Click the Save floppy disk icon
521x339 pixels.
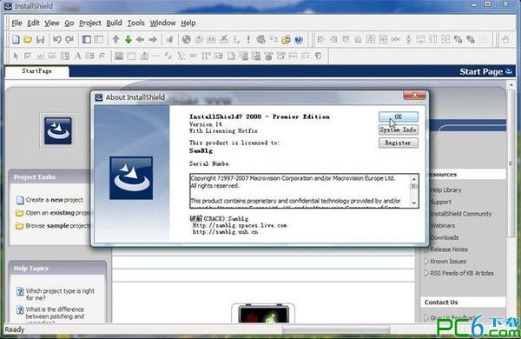40,40
